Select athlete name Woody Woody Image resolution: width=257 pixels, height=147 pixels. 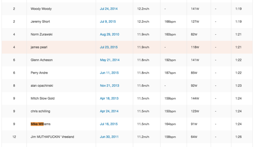[x=41, y=9]
